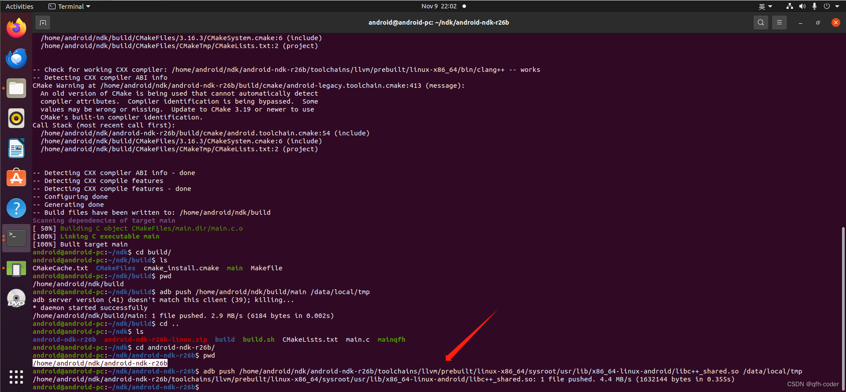Click cmake_install.cmake in the listing
Image resolution: width=846 pixels, height=392 pixels.
(x=181, y=268)
